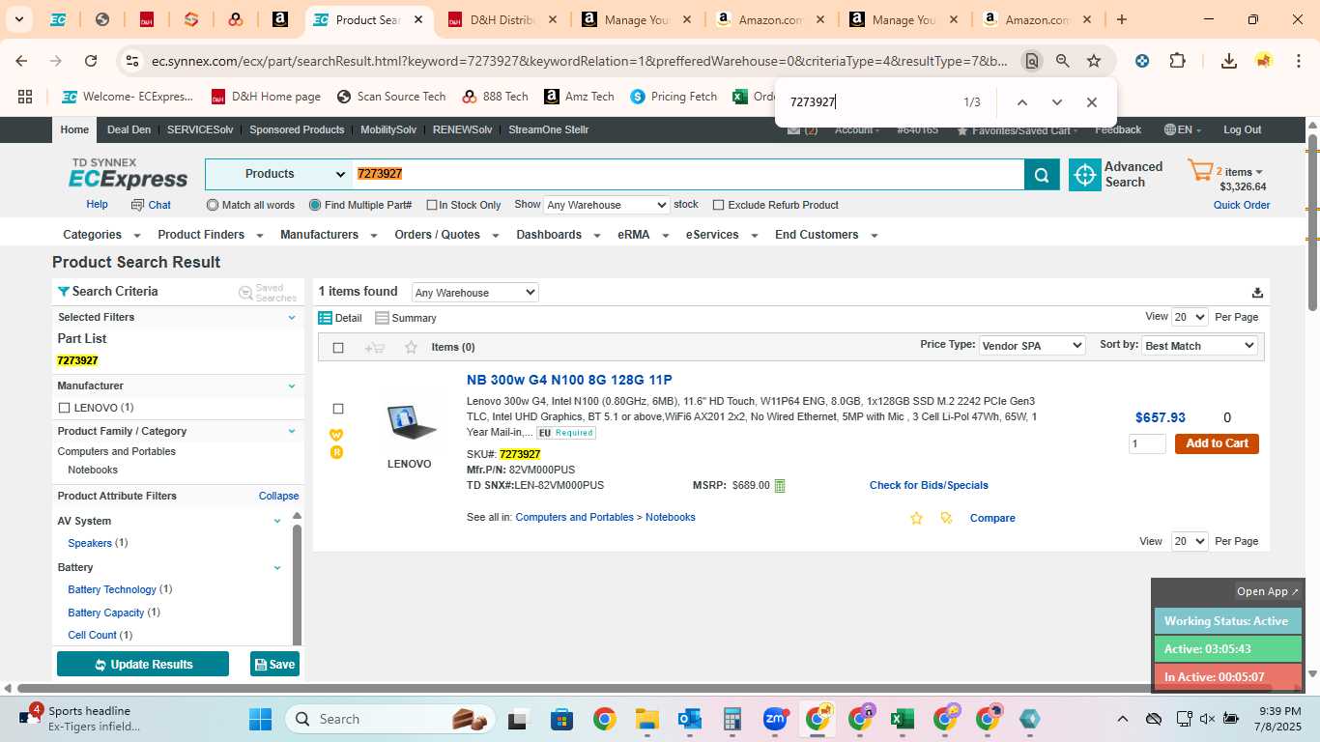The width and height of the screenshot is (1320, 742).
Task: Change bottom View per page dropdown
Action: tap(1189, 541)
